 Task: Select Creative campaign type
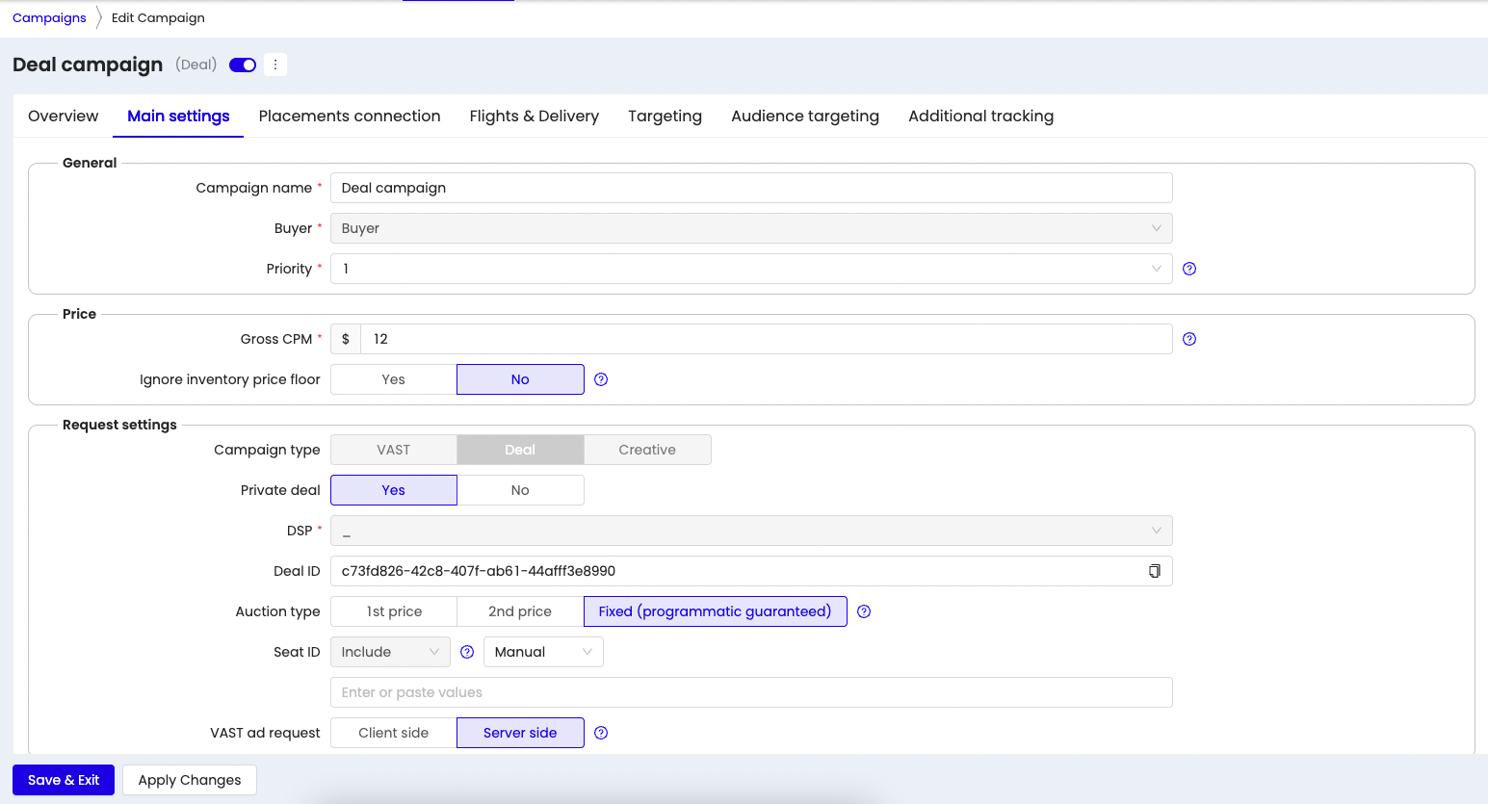647,450
